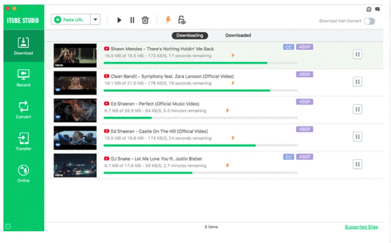Select DJ Snake Let Me Love You thumbnail

(75, 165)
